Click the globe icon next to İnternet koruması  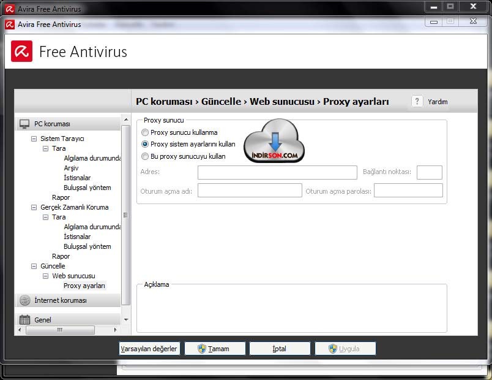[25, 300]
